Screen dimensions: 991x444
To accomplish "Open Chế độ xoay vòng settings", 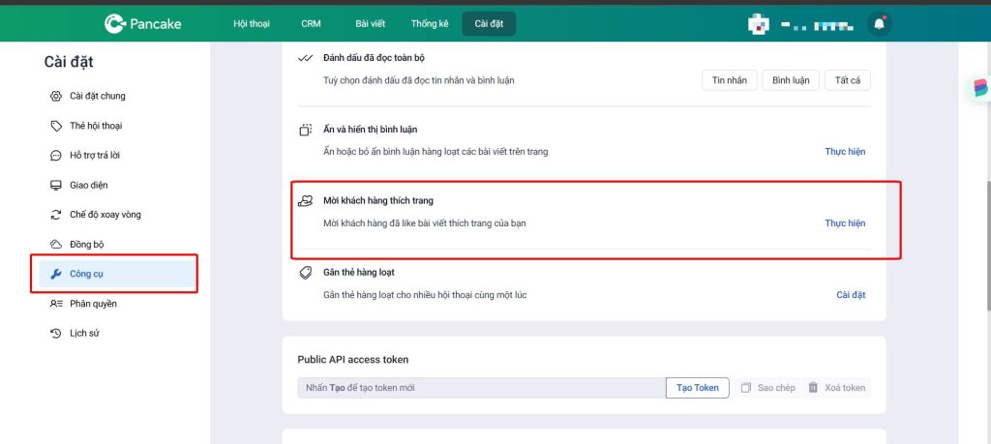I will tap(105, 215).
